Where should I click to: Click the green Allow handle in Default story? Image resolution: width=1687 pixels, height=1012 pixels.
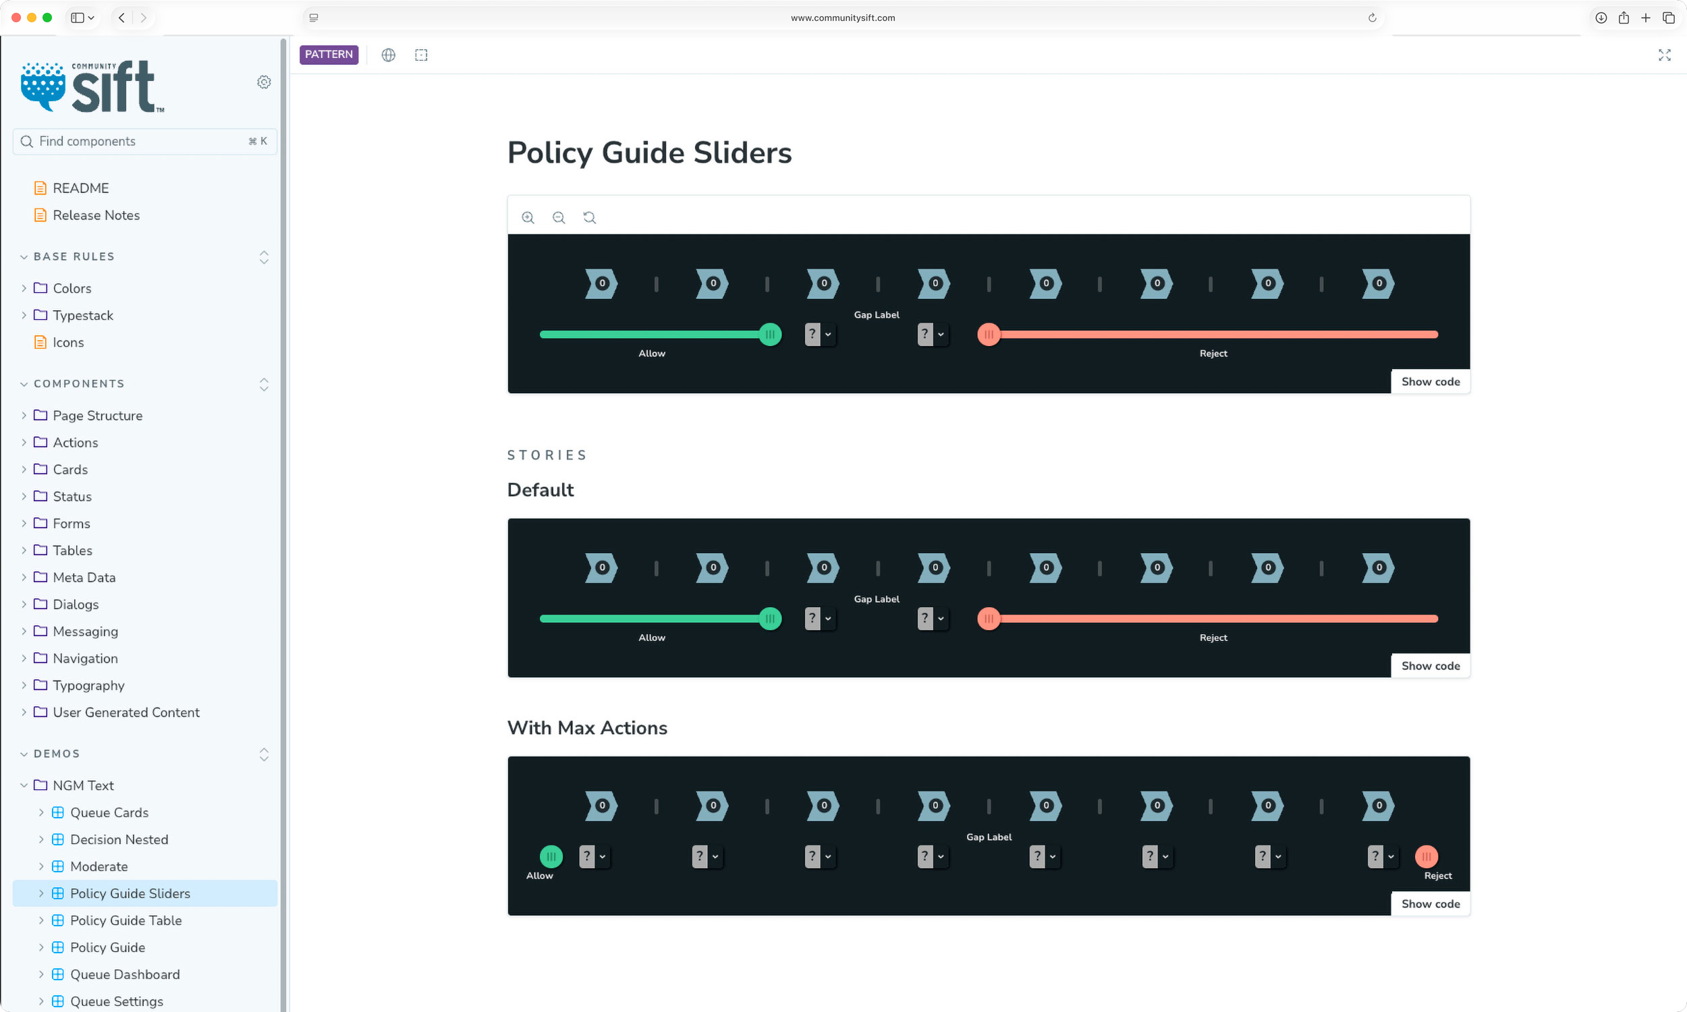pyautogui.click(x=770, y=619)
